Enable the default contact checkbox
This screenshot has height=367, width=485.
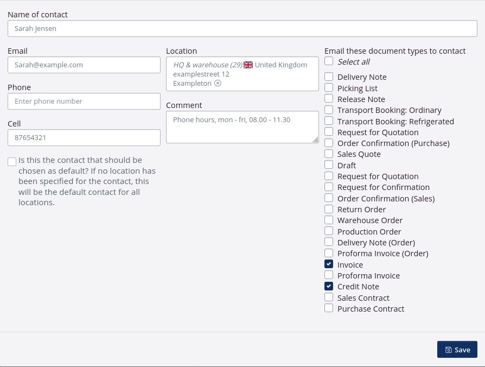[12, 162]
